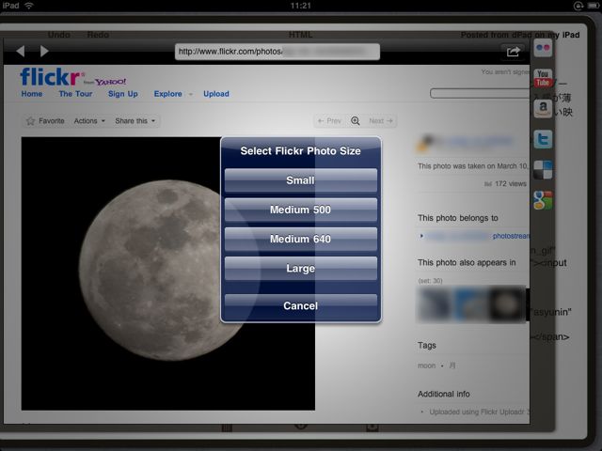Open the Delicious sidebar icon
Screen dimensions: 602x451
pyautogui.click(x=543, y=169)
